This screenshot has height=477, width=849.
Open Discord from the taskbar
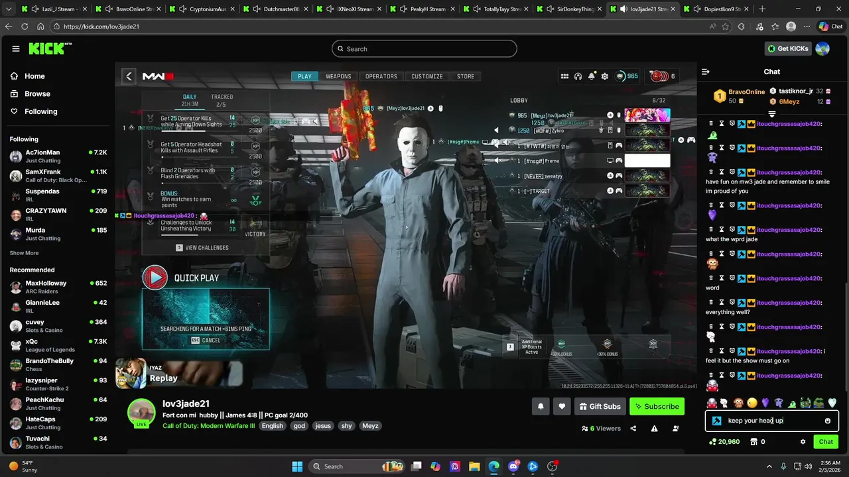click(x=513, y=466)
